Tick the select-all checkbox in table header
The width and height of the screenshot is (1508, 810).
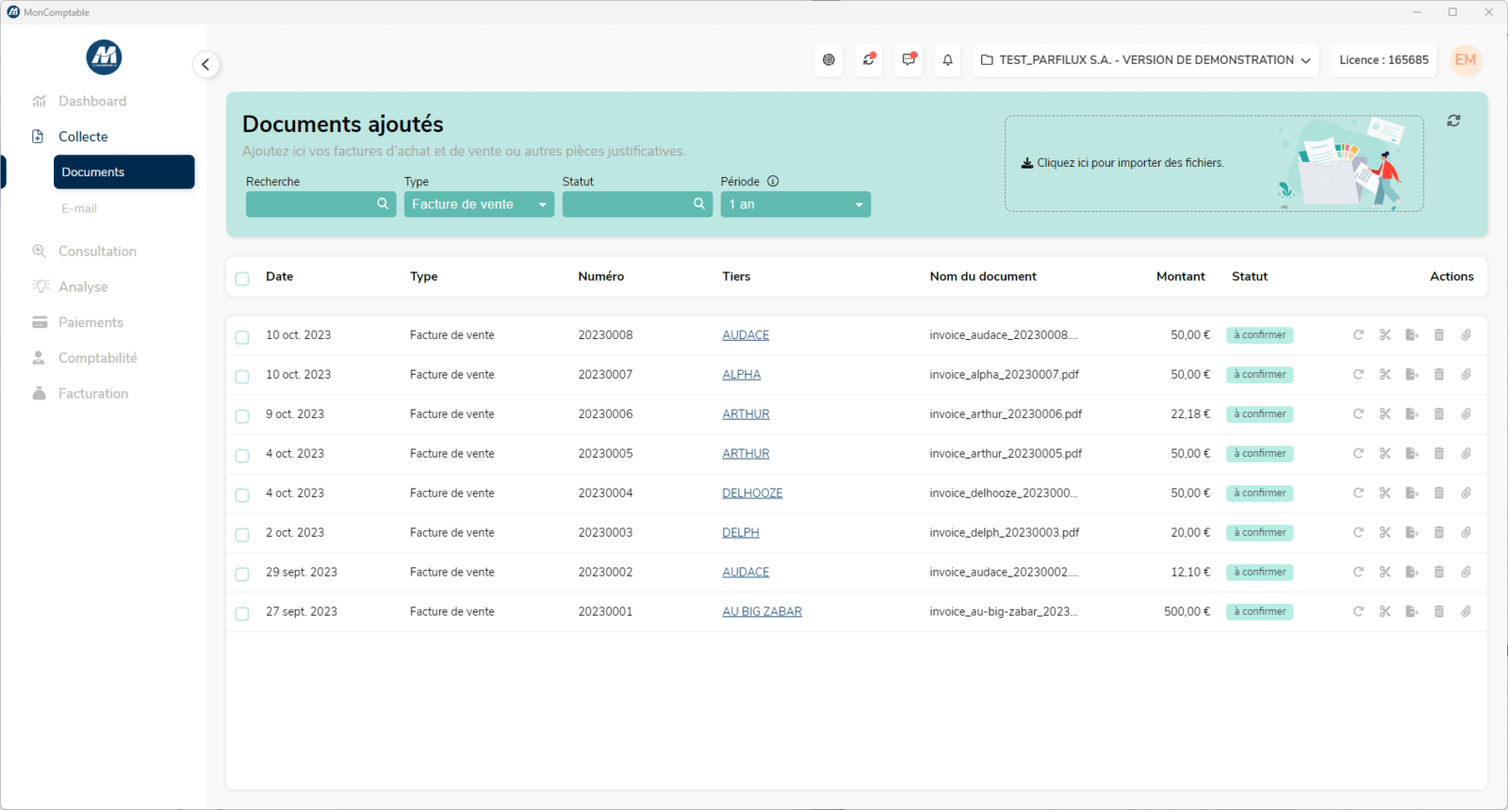[x=242, y=279]
